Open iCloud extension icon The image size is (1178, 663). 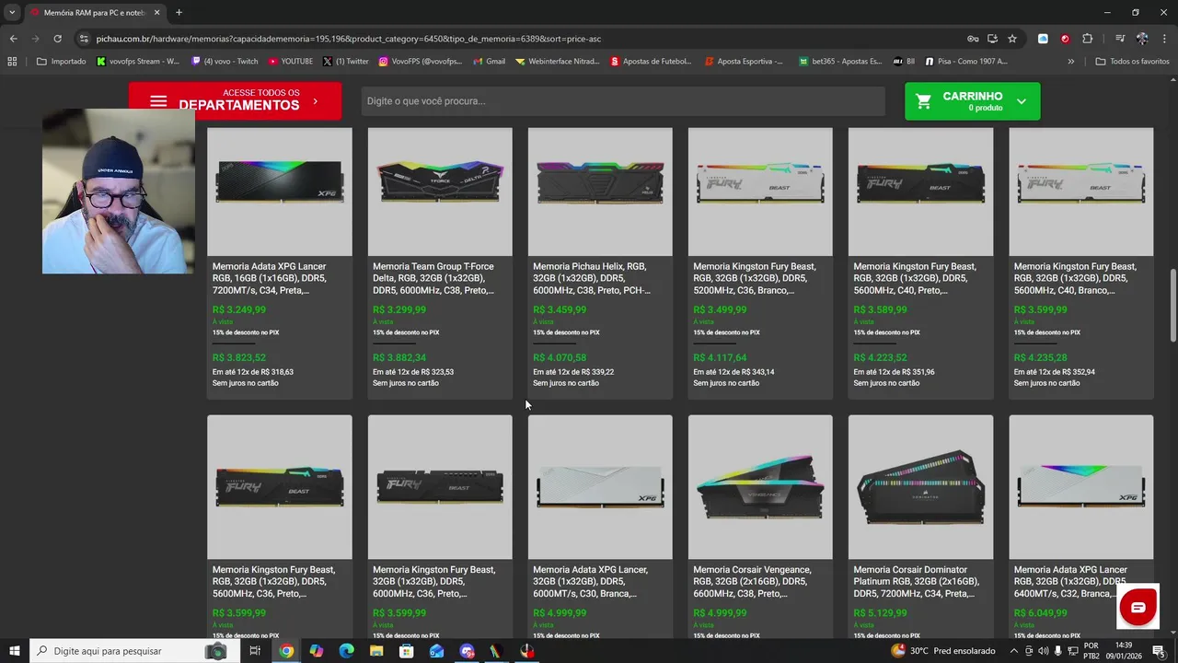click(1043, 39)
